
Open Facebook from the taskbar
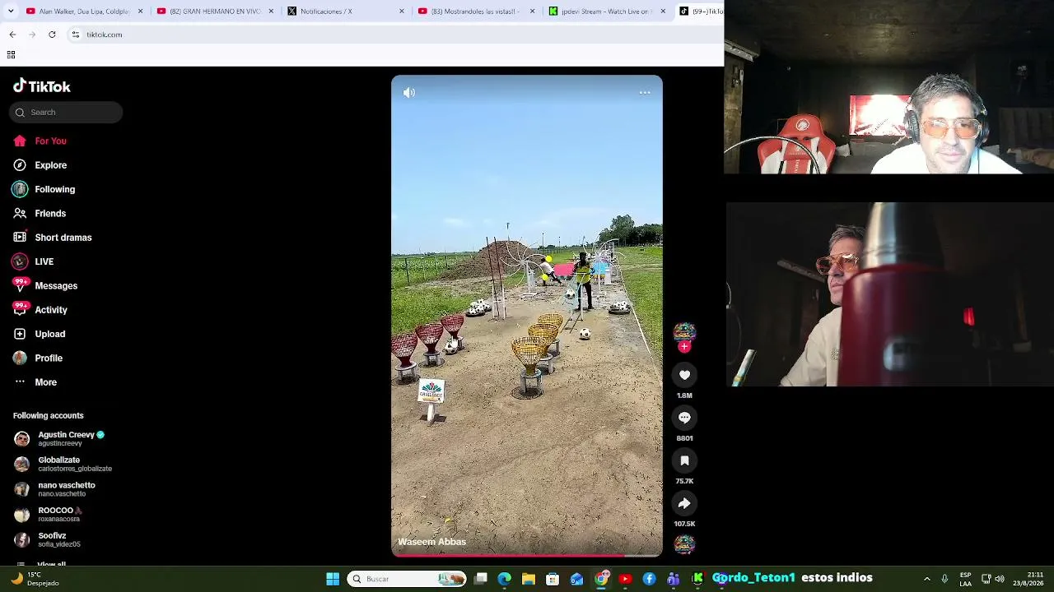pyautogui.click(x=650, y=579)
